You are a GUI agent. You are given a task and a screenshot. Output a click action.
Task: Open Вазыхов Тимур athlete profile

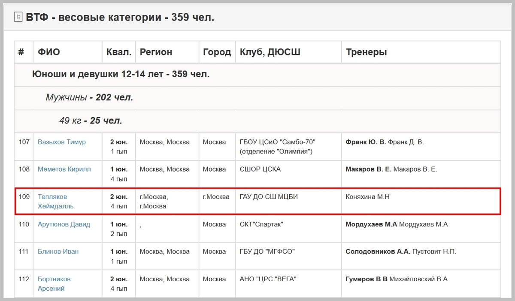[x=62, y=142]
